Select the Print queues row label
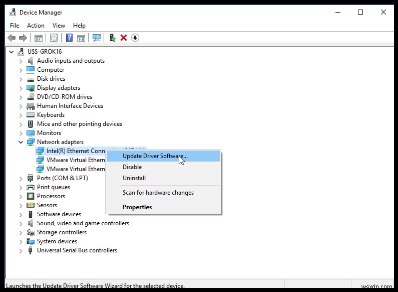 point(54,187)
